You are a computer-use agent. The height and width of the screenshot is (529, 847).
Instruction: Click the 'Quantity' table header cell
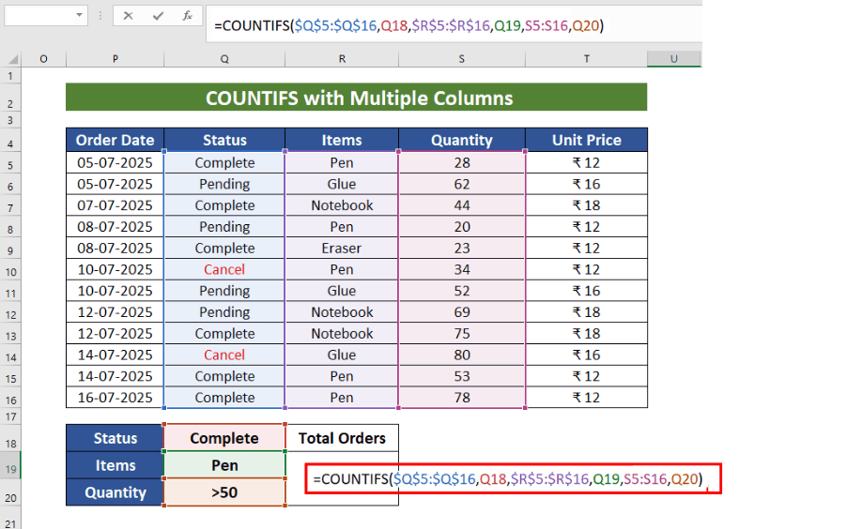(461, 140)
